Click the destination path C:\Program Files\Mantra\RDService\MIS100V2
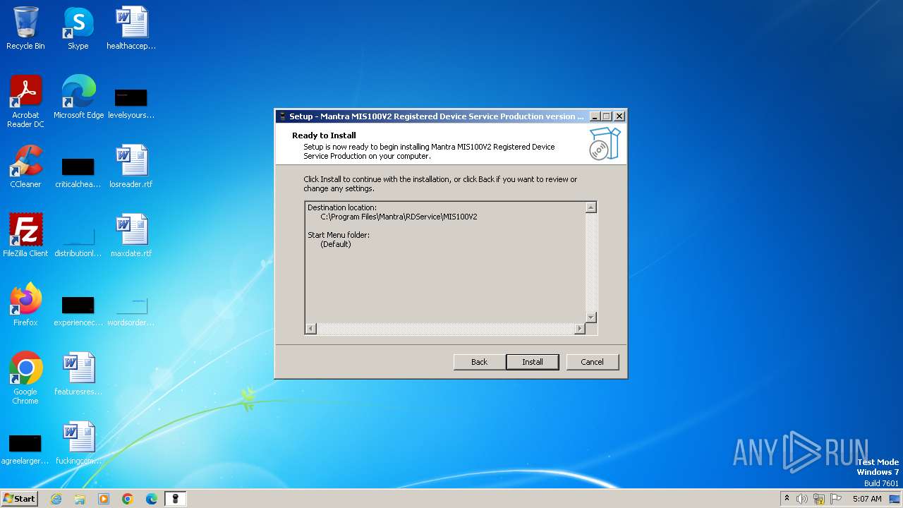The height and width of the screenshot is (508, 903). coord(399,217)
